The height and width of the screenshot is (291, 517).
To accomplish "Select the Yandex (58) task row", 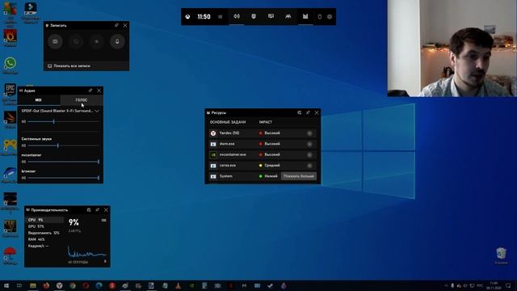I will pos(263,133).
